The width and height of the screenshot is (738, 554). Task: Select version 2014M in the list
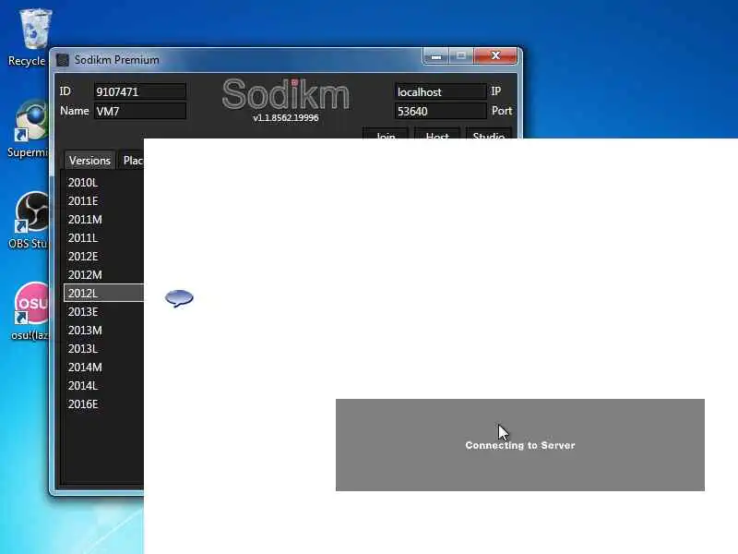click(x=103, y=367)
